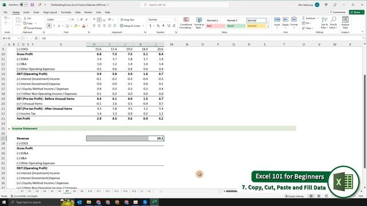Click the Comments button
This screenshot has width=367, height=206.
(x=338, y=12)
